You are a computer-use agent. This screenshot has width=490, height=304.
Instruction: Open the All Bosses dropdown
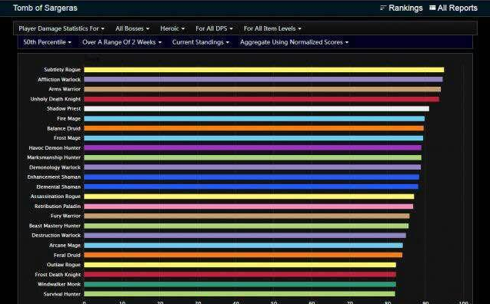132,28
